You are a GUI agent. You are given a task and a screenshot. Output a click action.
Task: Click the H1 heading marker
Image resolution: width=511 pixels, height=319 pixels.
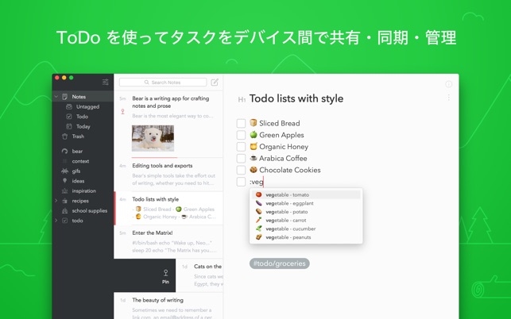point(242,100)
